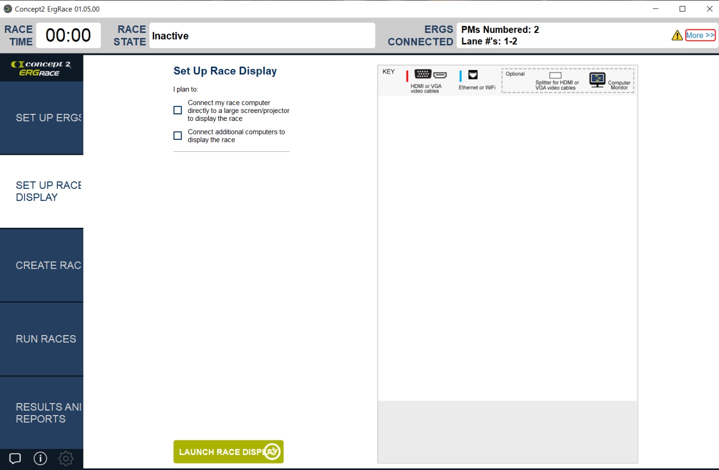Check connect additional computers to display race
The width and height of the screenshot is (719, 470).
tap(178, 136)
